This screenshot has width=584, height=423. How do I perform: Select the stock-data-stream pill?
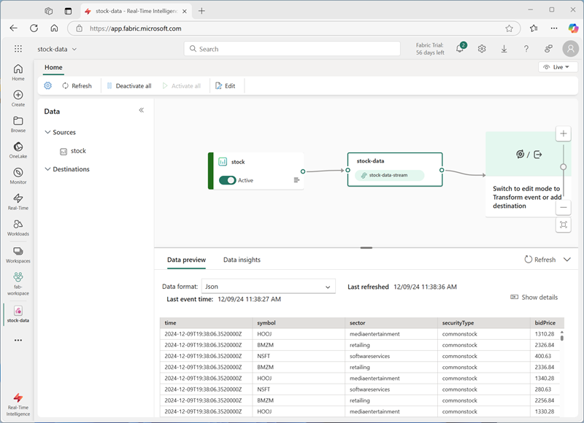[389, 175]
